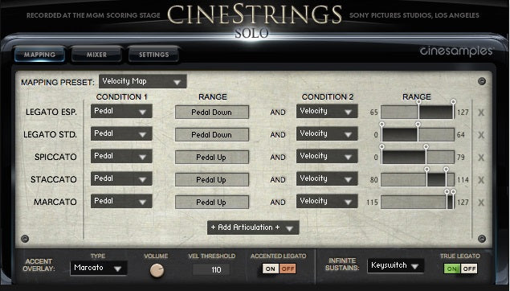Open Infinite Sustains Keyswitch dropdown
The image size is (510, 291).
(395, 265)
